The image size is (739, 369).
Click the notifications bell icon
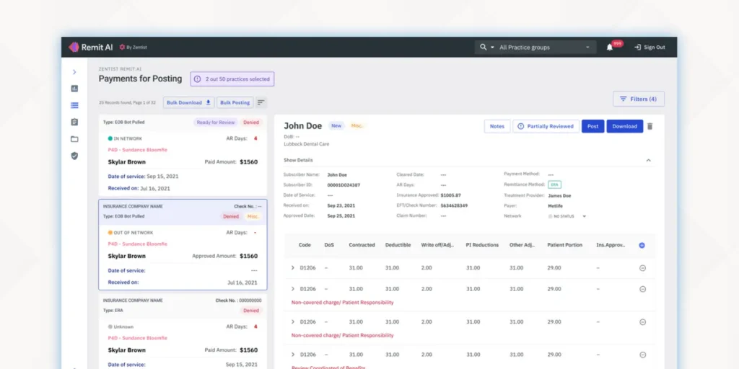(610, 48)
